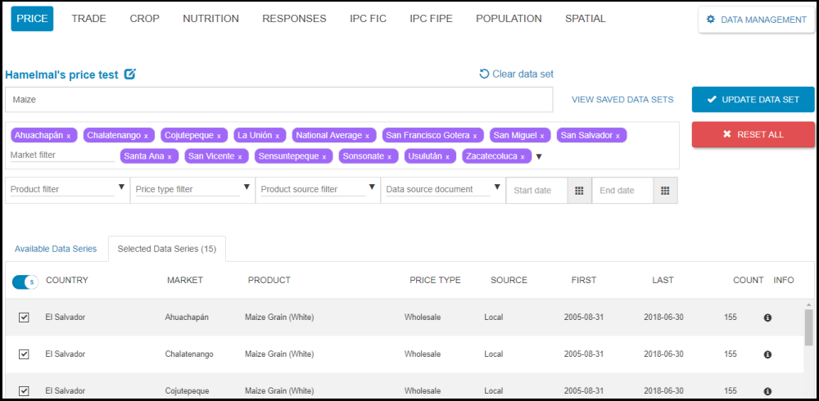Image resolution: width=819 pixels, height=401 pixels.
Task: Switch to the Available Data Series tab
Action: pos(56,249)
